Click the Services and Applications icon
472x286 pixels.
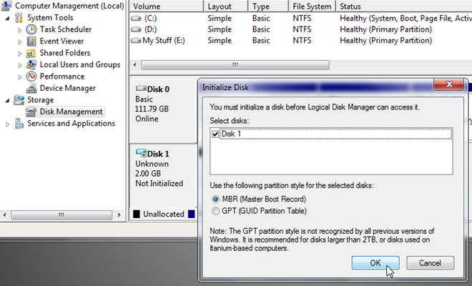(x=19, y=124)
